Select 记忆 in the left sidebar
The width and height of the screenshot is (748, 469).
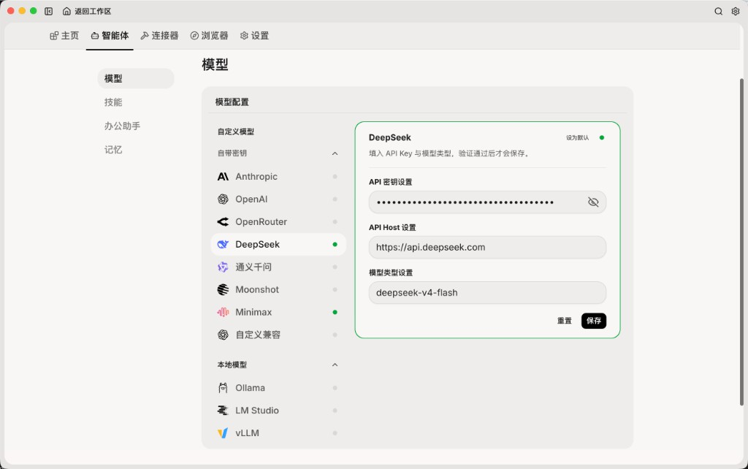pyautogui.click(x=113, y=150)
